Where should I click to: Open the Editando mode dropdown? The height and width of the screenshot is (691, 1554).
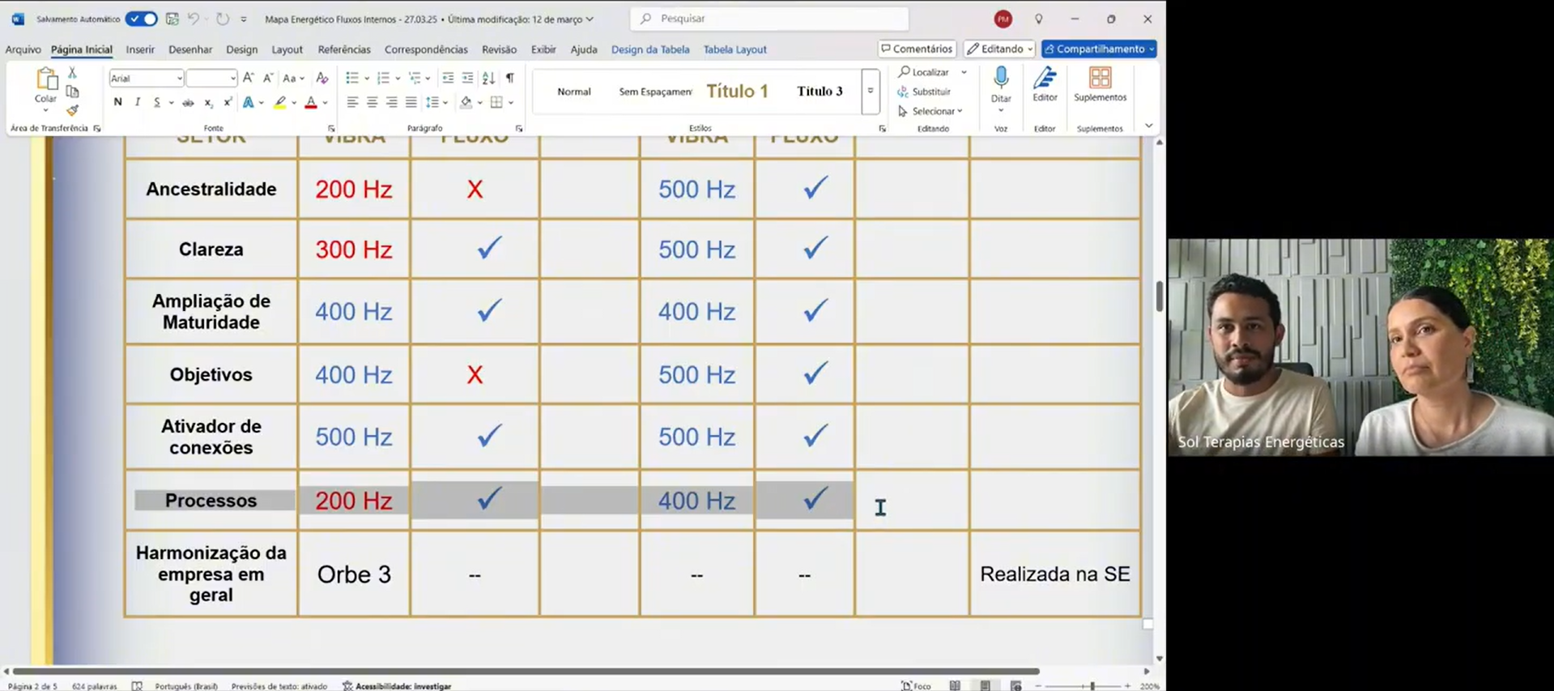pyautogui.click(x=999, y=49)
